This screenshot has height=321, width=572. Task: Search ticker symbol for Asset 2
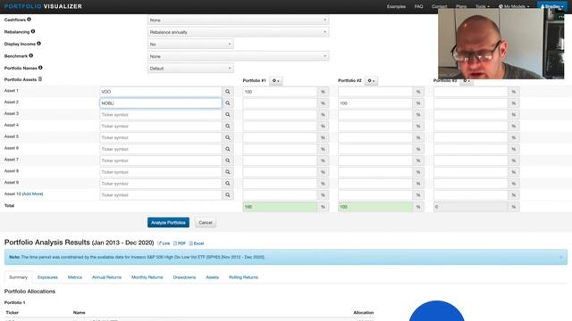coord(228,103)
